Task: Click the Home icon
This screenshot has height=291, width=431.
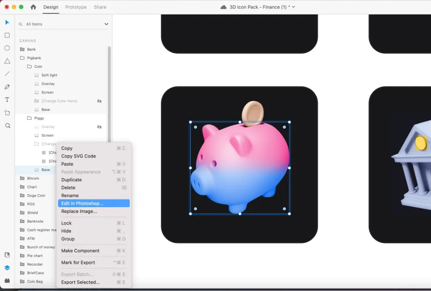Action: pos(33,7)
